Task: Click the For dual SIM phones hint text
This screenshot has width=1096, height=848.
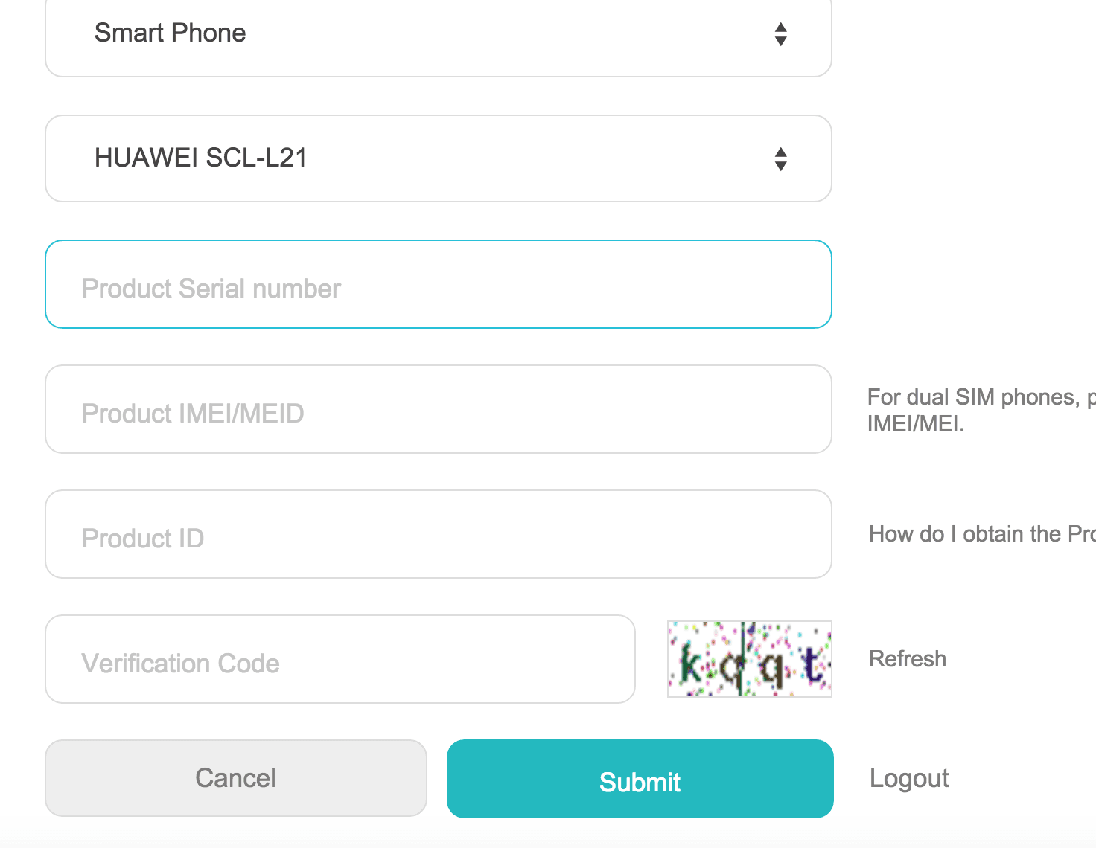Action: click(x=981, y=397)
